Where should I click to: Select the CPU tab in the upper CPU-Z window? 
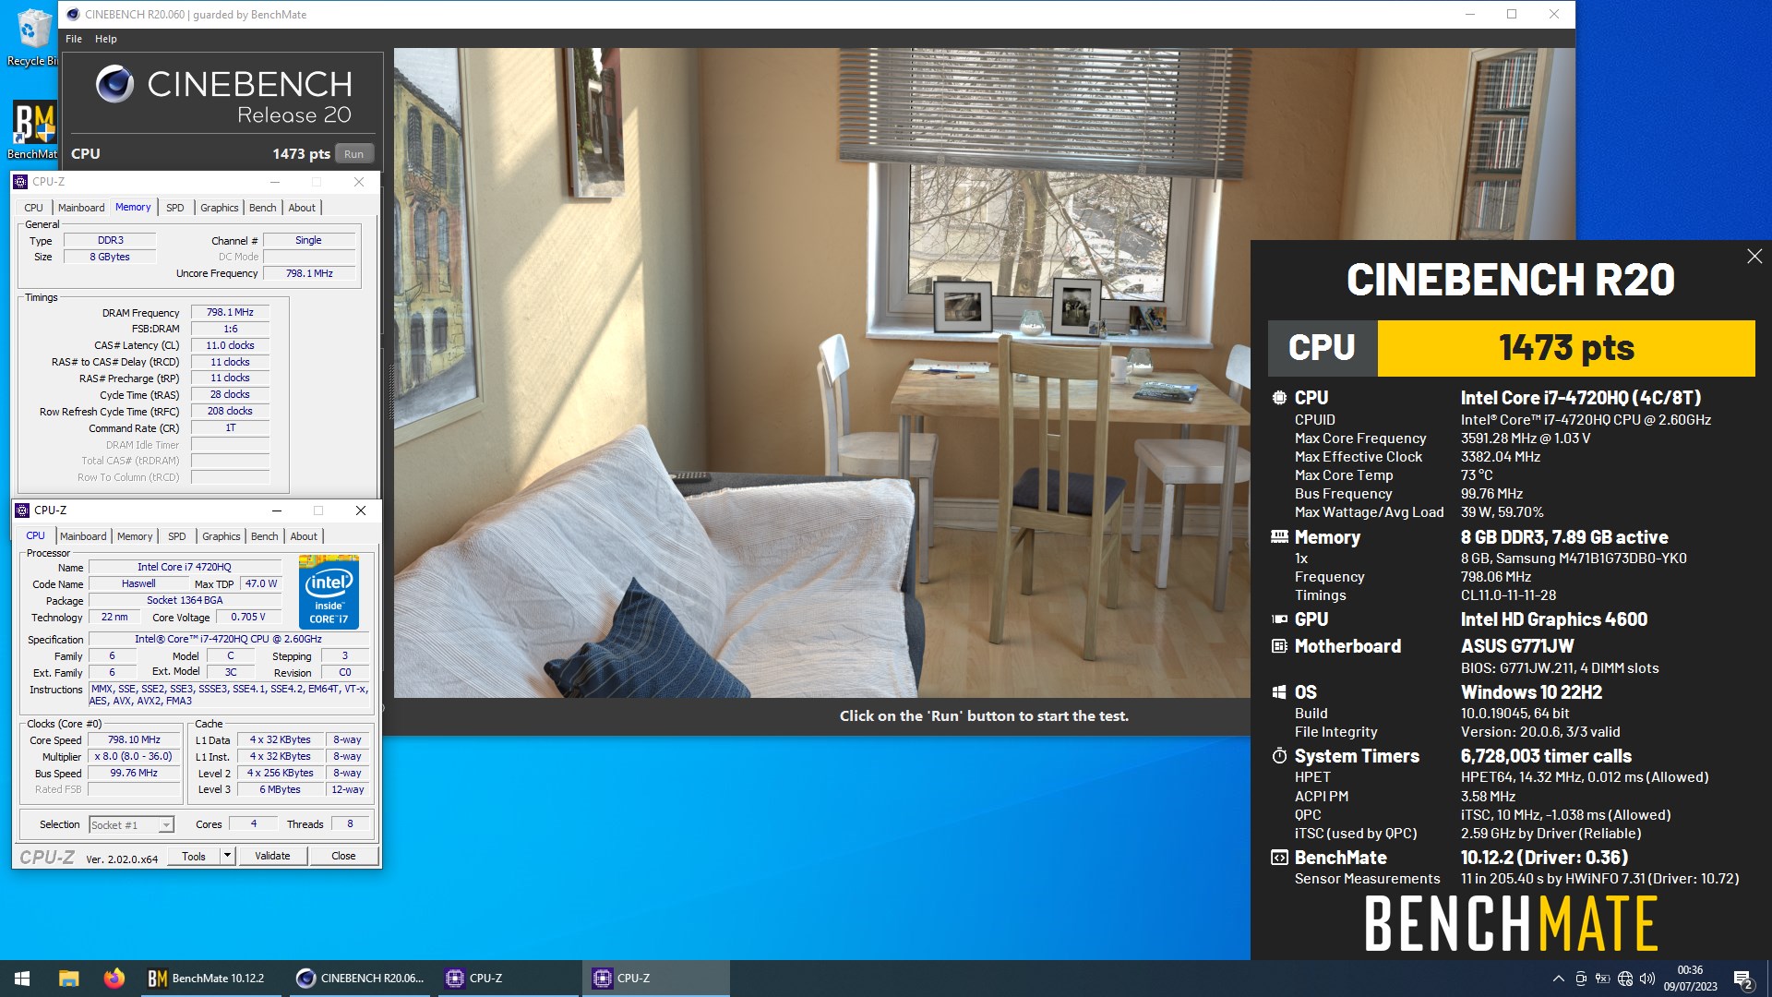33,208
